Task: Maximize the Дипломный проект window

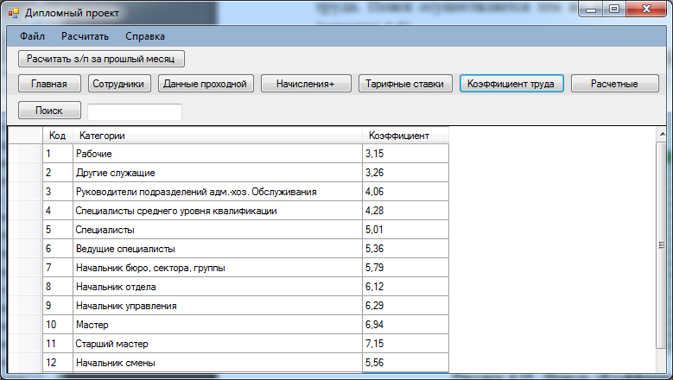Action: coord(614,9)
